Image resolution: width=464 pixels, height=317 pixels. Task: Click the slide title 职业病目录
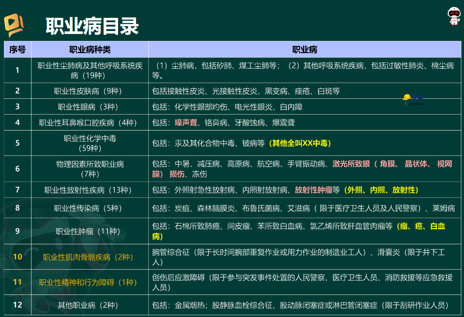[x=92, y=27]
